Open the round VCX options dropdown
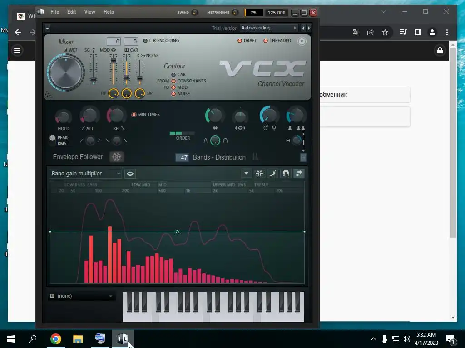The height and width of the screenshot is (348, 465). click(302, 41)
